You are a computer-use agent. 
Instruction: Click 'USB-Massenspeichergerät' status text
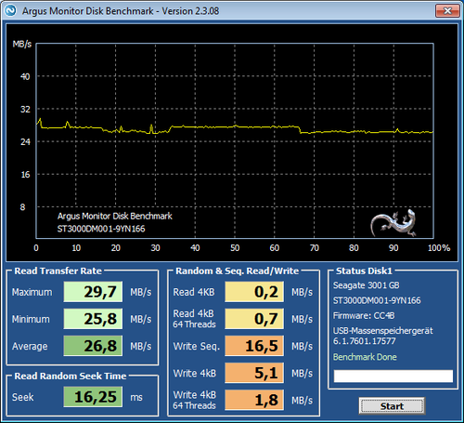[383, 331]
